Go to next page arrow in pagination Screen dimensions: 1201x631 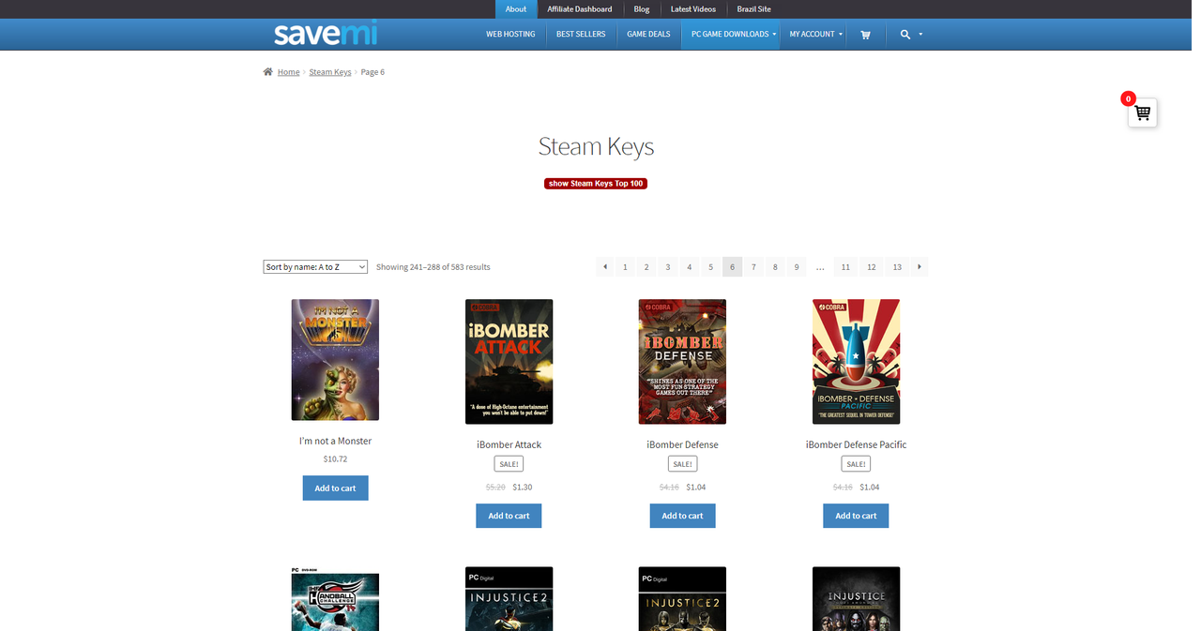[x=920, y=267]
